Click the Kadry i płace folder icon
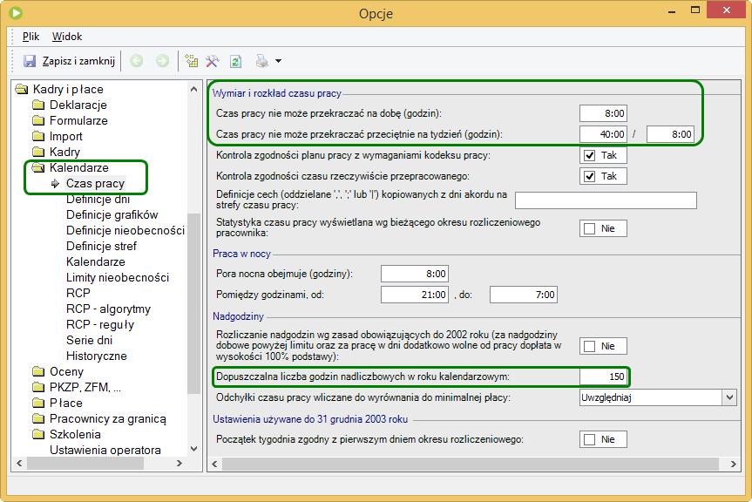 [22, 89]
